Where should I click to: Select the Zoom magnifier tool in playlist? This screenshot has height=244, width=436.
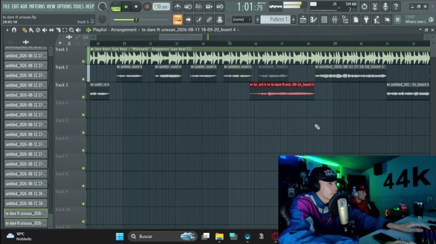pyautogui.click(x=71, y=30)
